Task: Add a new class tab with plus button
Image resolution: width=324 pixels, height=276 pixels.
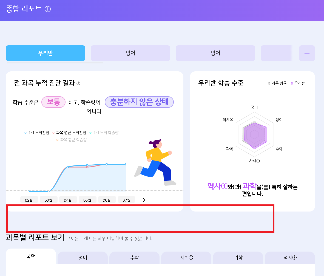Action: [307, 53]
